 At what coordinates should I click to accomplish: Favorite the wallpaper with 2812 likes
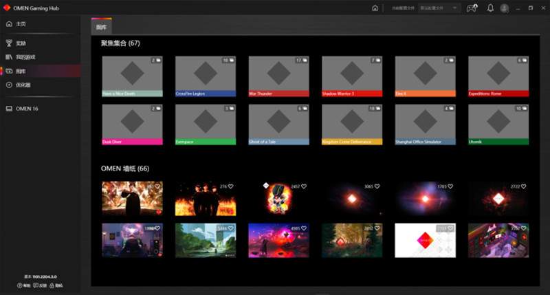(x=377, y=228)
